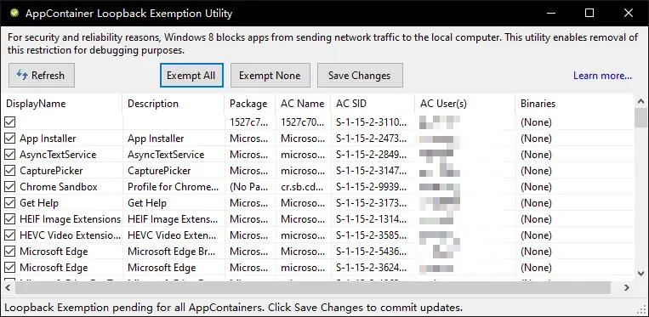The image size is (649, 317).
Task: Uncheck the App Installer checkbox
Action: (10, 138)
